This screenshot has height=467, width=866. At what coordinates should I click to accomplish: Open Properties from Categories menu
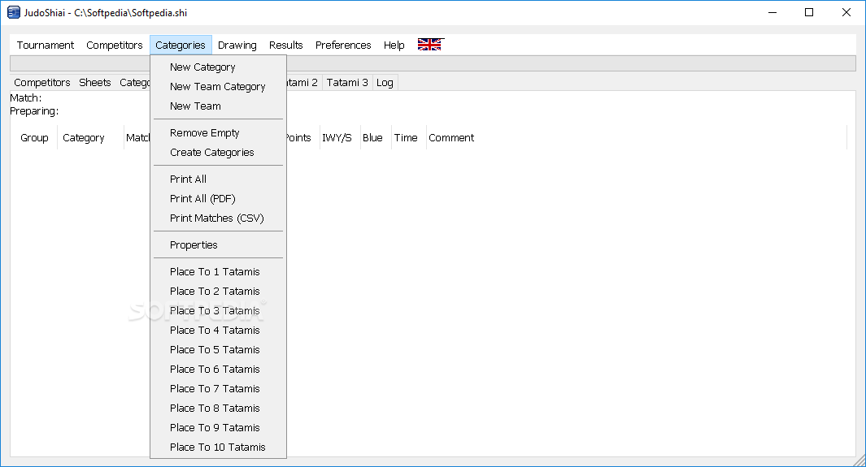pos(218,244)
